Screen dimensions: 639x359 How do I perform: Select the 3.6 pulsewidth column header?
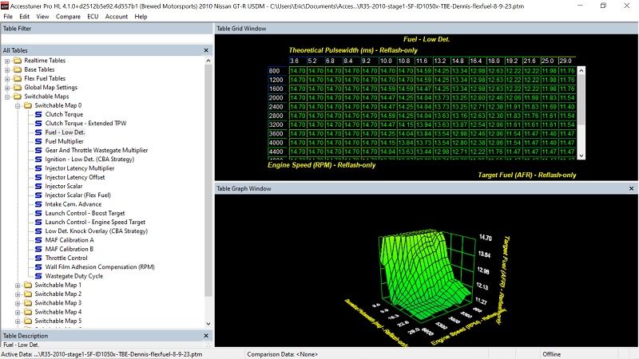point(298,61)
